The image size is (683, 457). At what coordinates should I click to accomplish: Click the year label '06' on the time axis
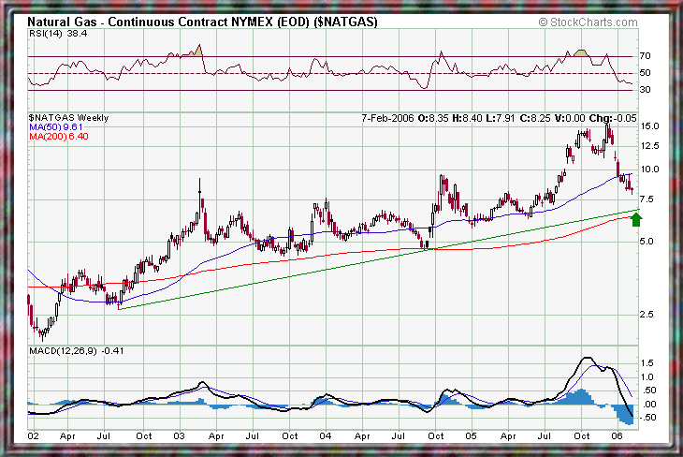point(617,436)
